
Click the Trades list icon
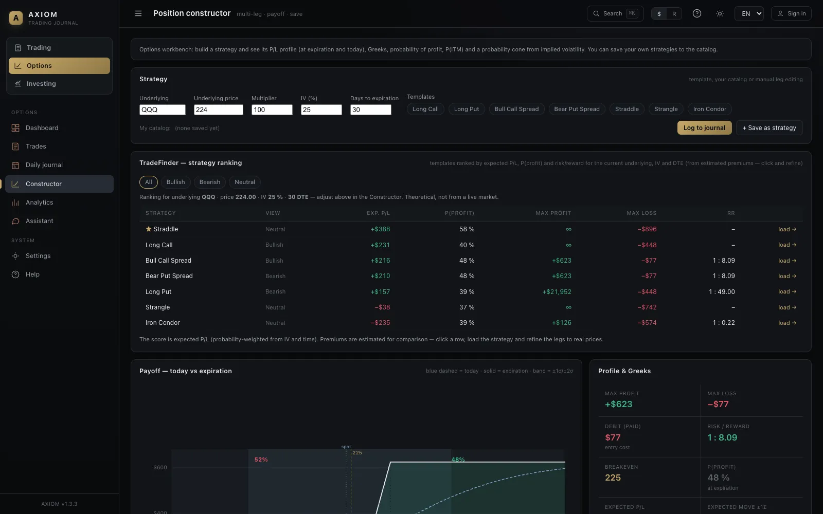click(x=15, y=146)
